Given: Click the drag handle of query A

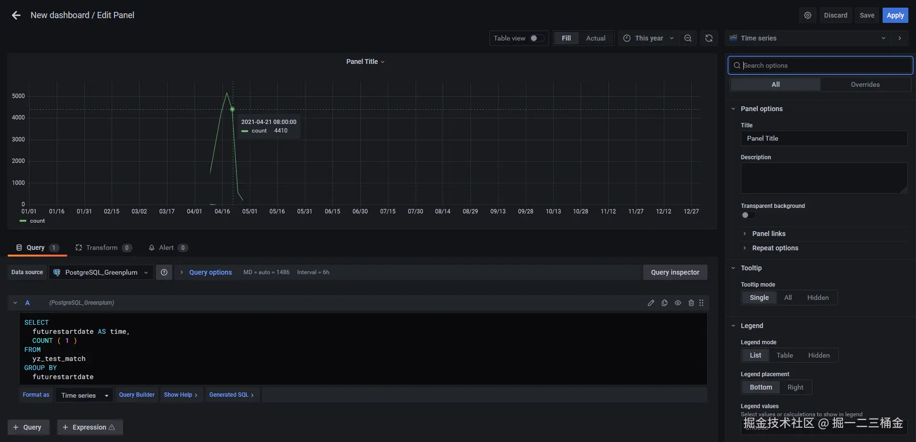Looking at the screenshot, I should click(701, 303).
